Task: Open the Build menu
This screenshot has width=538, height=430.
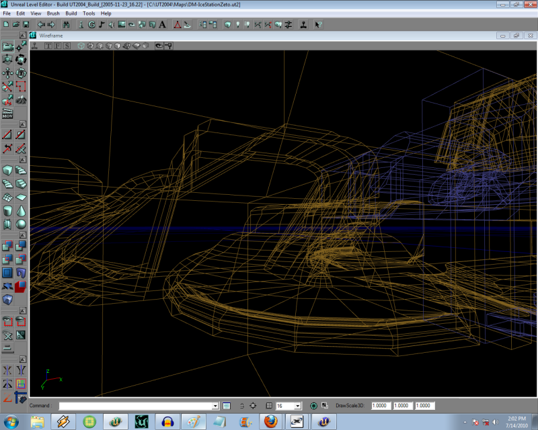Action: [71, 13]
